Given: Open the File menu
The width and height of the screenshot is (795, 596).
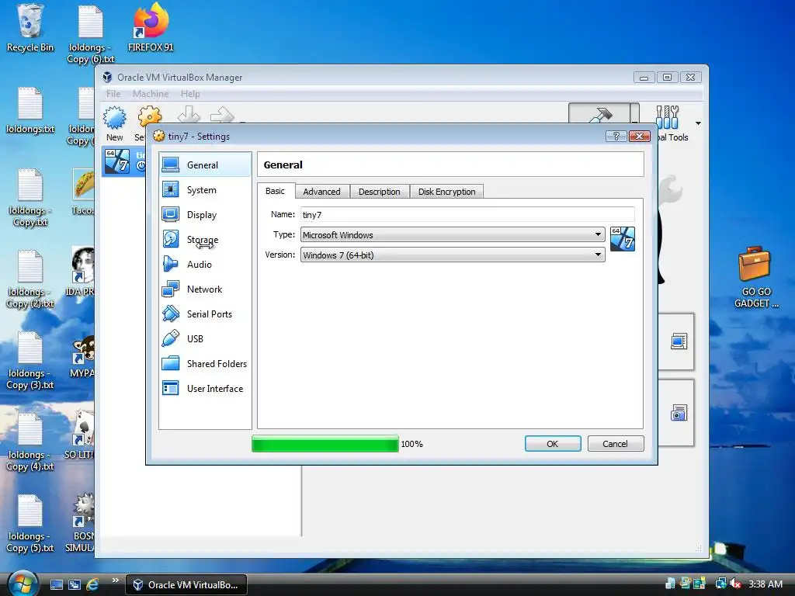Looking at the screenshot, I should coord(113,94).
